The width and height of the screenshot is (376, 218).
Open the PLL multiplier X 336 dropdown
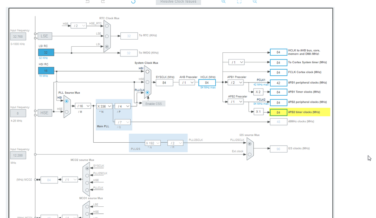click(x=104, y=106)
